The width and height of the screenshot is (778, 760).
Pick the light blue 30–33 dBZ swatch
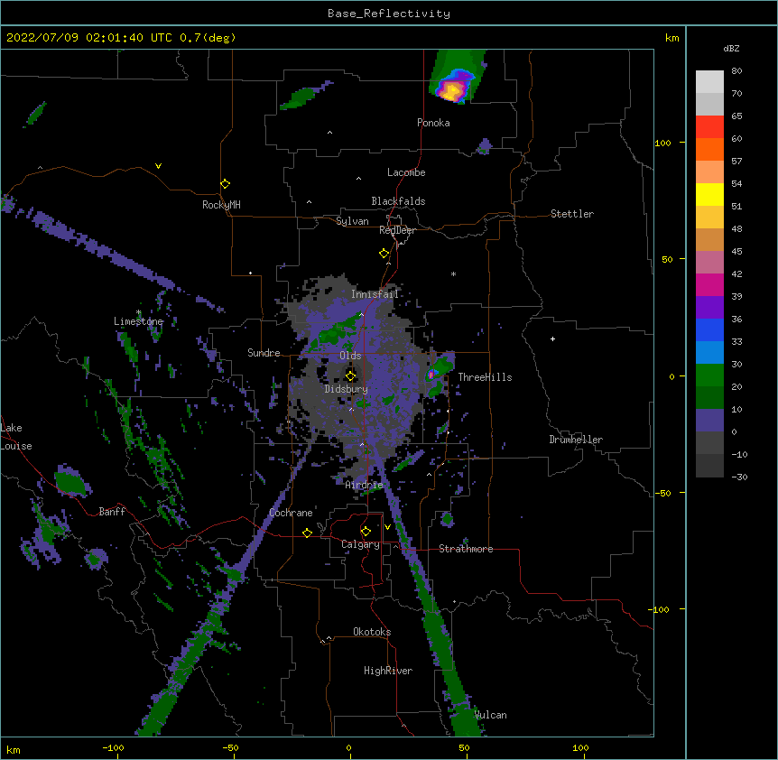[x=709, y=352]
